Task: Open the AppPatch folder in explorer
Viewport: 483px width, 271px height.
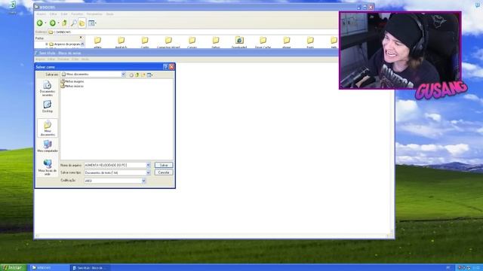Action: 121,42
